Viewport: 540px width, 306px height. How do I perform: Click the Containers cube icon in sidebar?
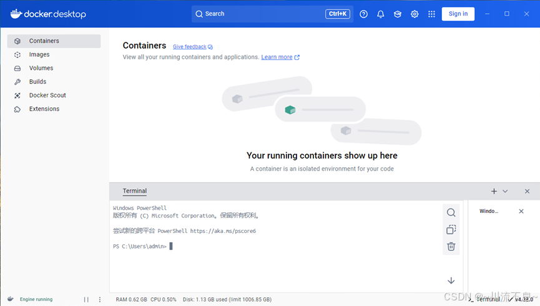click(x=17, y=41)
